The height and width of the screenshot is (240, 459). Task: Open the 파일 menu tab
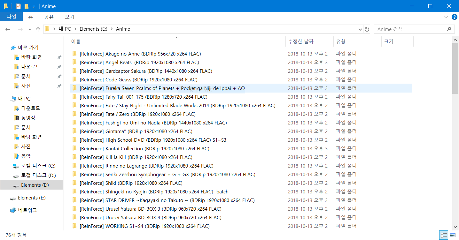click(12, 17)
